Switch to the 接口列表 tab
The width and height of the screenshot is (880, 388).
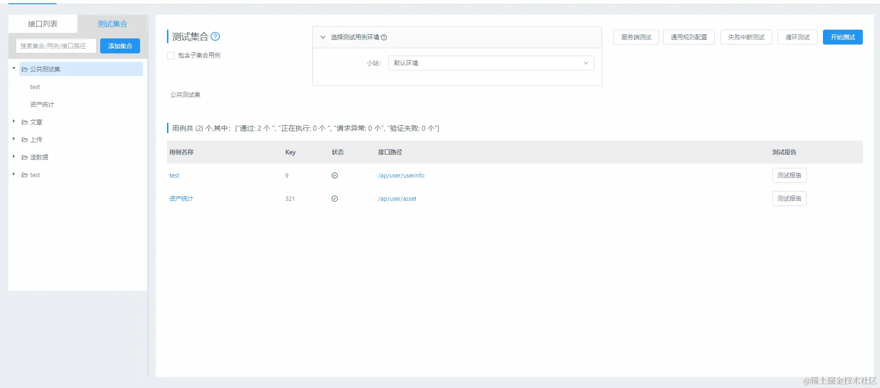pos(43,24)
